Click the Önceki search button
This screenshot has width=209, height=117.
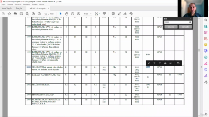[171, 27]
